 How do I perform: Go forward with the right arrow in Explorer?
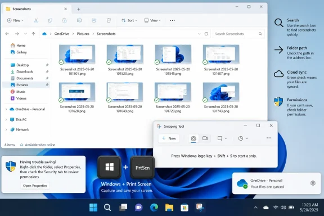point(17,34)
